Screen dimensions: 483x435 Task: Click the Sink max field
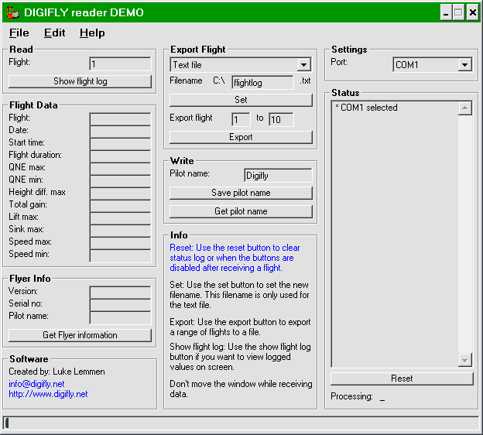click(x=121, y=231)
